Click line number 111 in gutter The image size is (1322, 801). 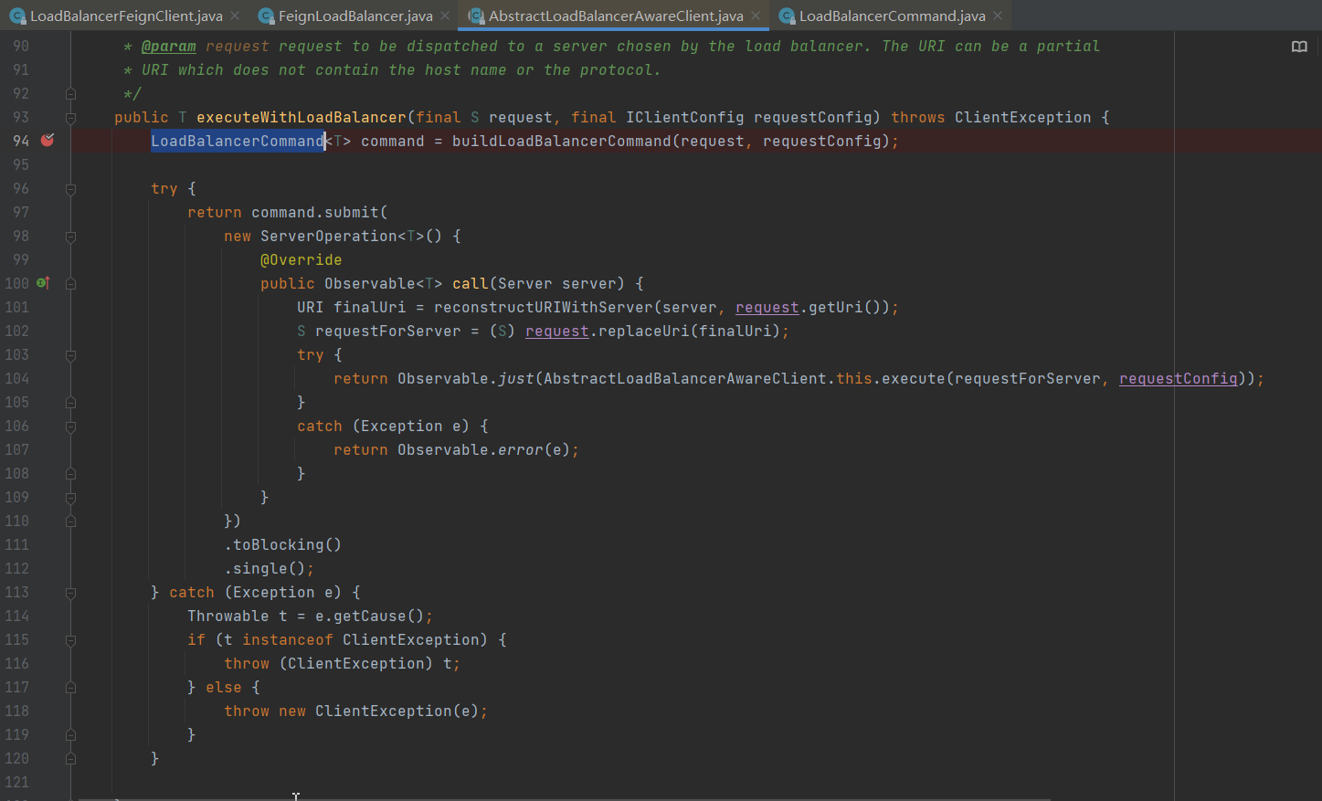(16, 544)
